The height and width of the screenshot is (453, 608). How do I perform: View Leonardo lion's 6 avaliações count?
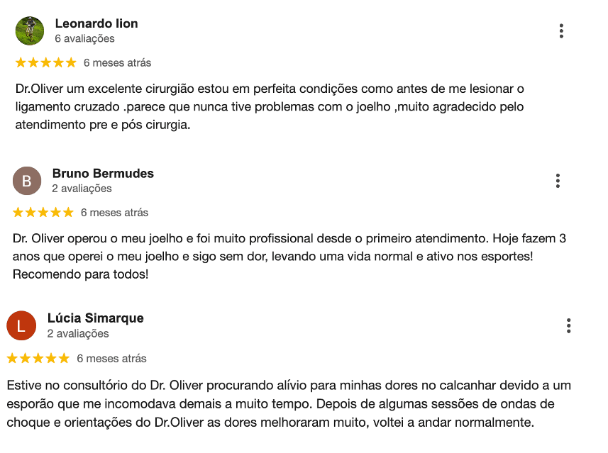click(85, 39)
